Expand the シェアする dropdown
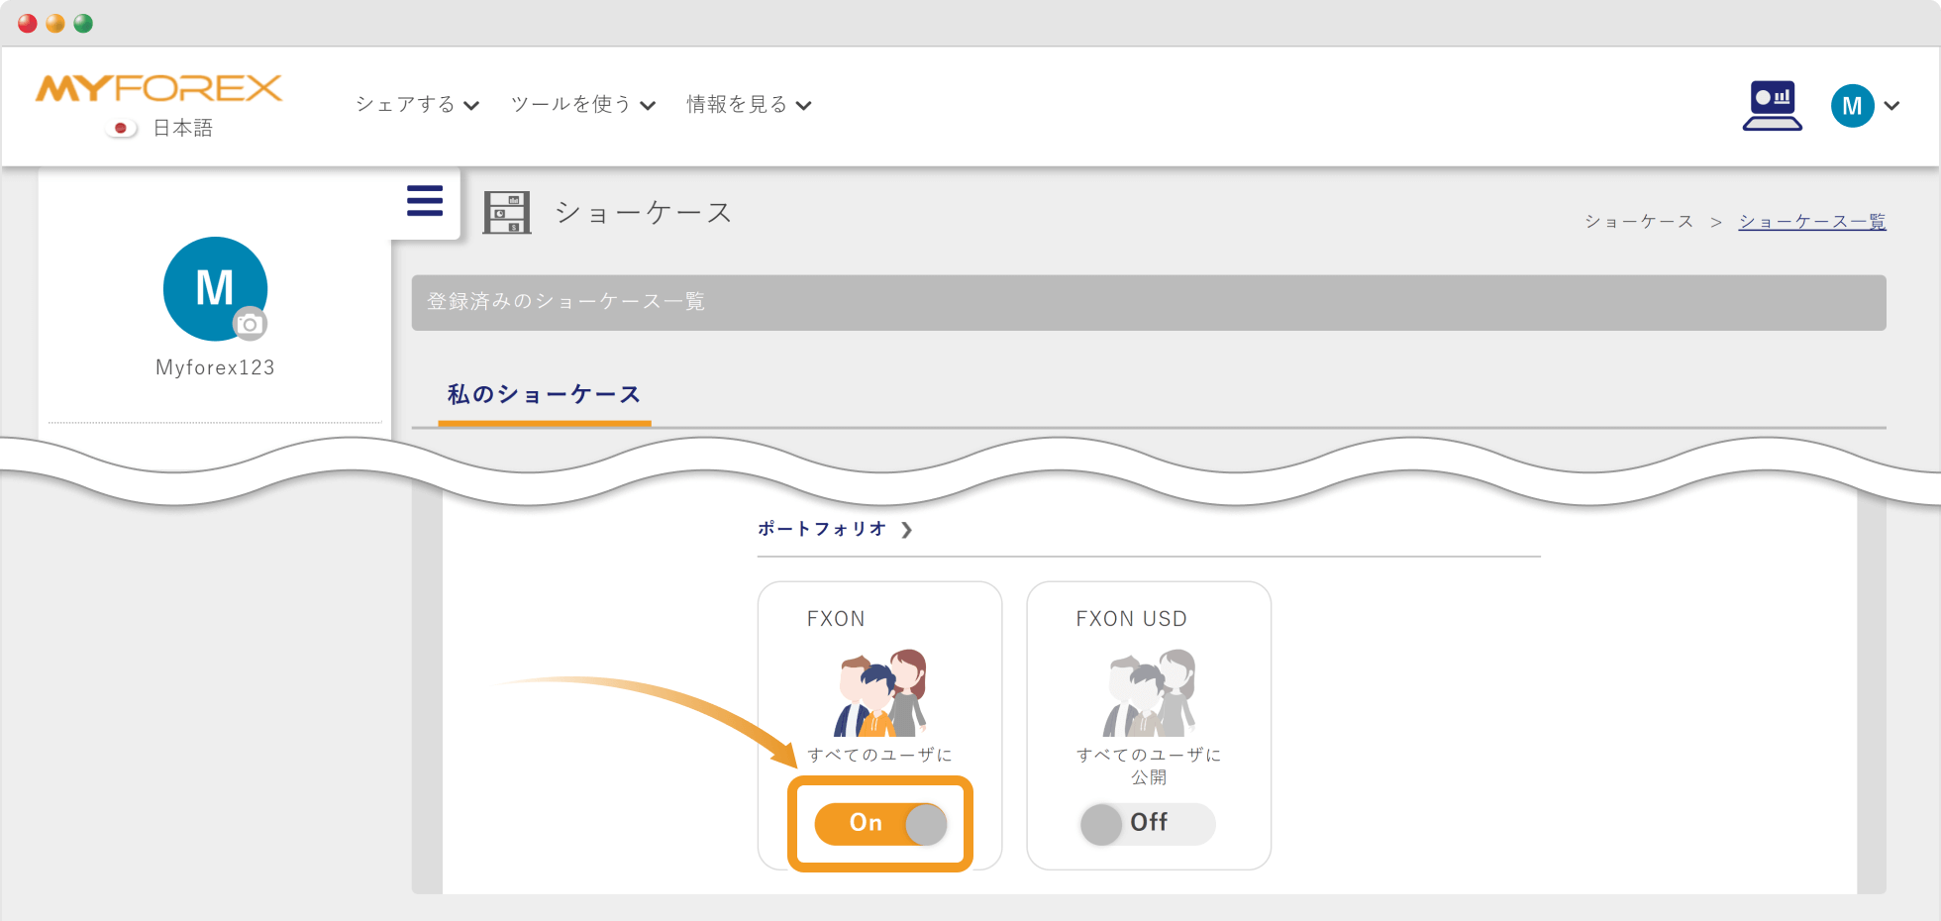 (416, 104)
